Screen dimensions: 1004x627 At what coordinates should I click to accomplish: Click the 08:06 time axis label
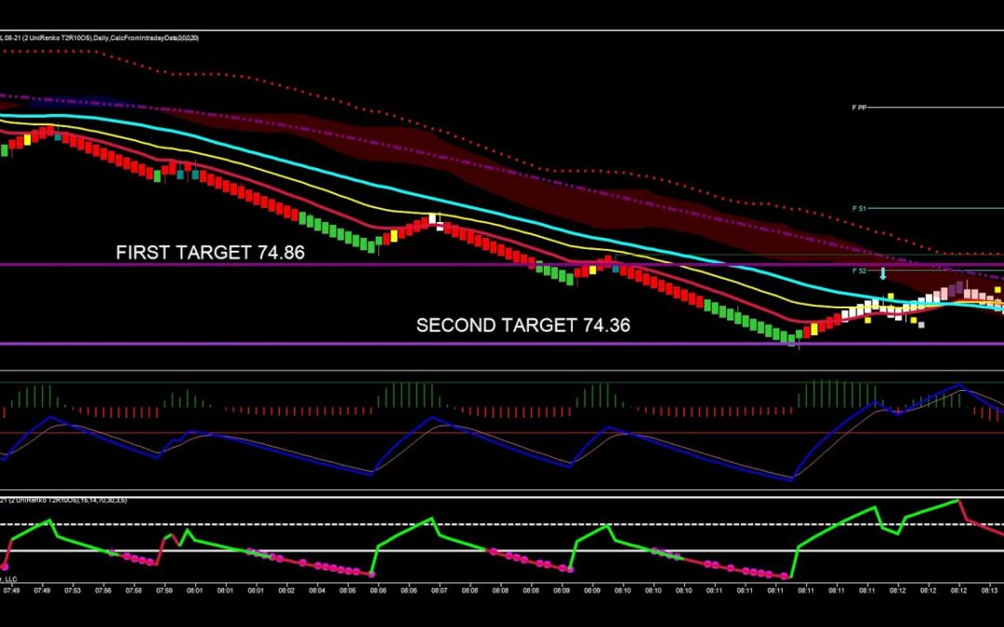pyautogui.click(x=378, y=589)
